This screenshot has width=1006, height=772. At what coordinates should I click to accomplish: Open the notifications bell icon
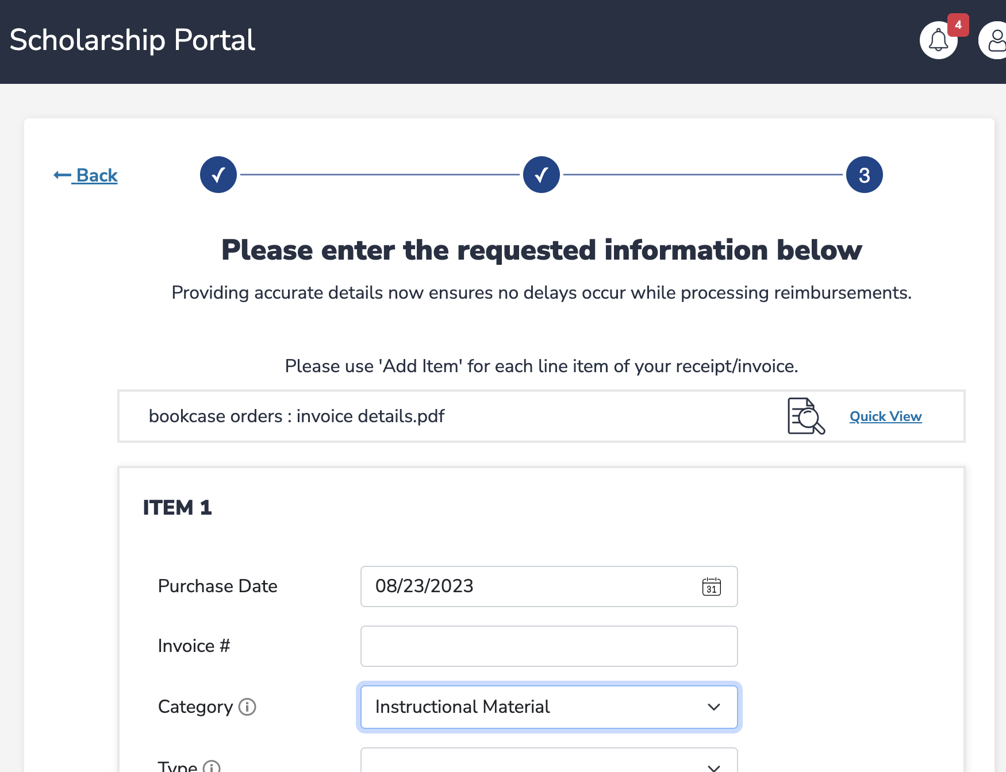click(x=938, y=41)
